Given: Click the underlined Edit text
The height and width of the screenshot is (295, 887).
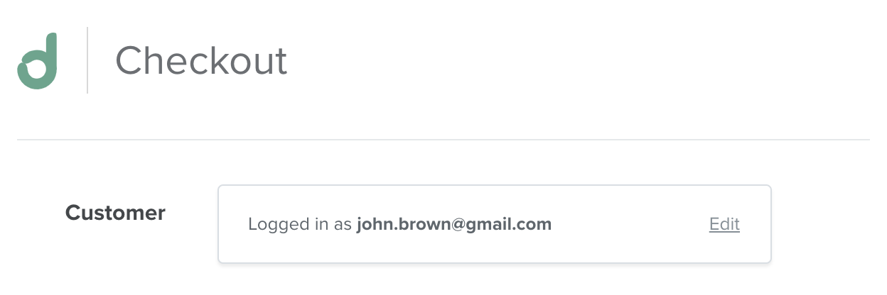Looking at the screenshot, I should [724, 224].
